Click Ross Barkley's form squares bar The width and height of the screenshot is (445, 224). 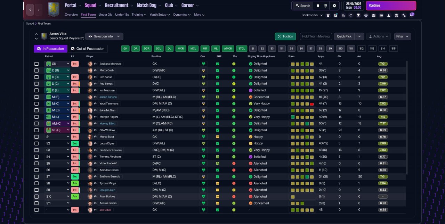[x=302, y=197]
